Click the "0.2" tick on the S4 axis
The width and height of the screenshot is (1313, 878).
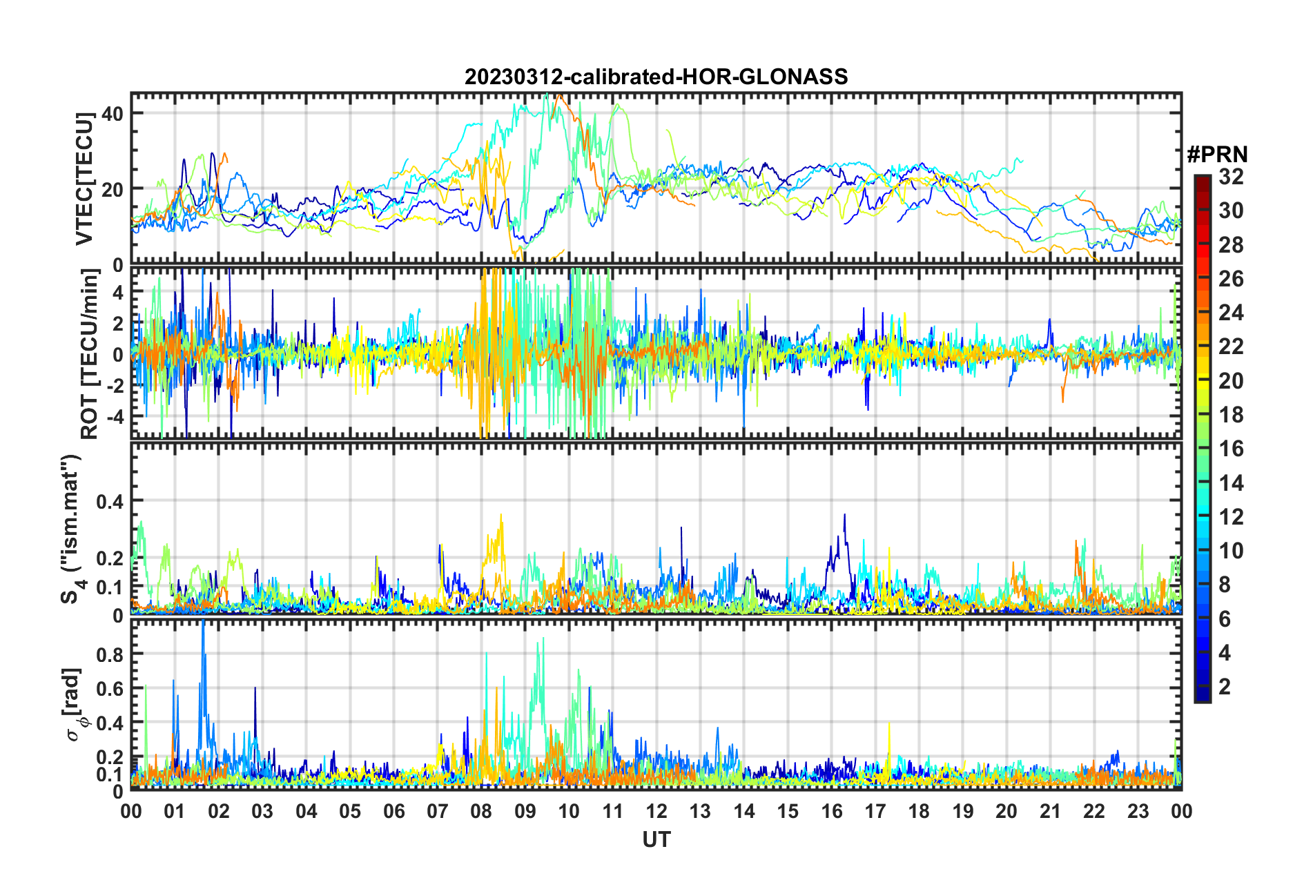pos(111,558)
